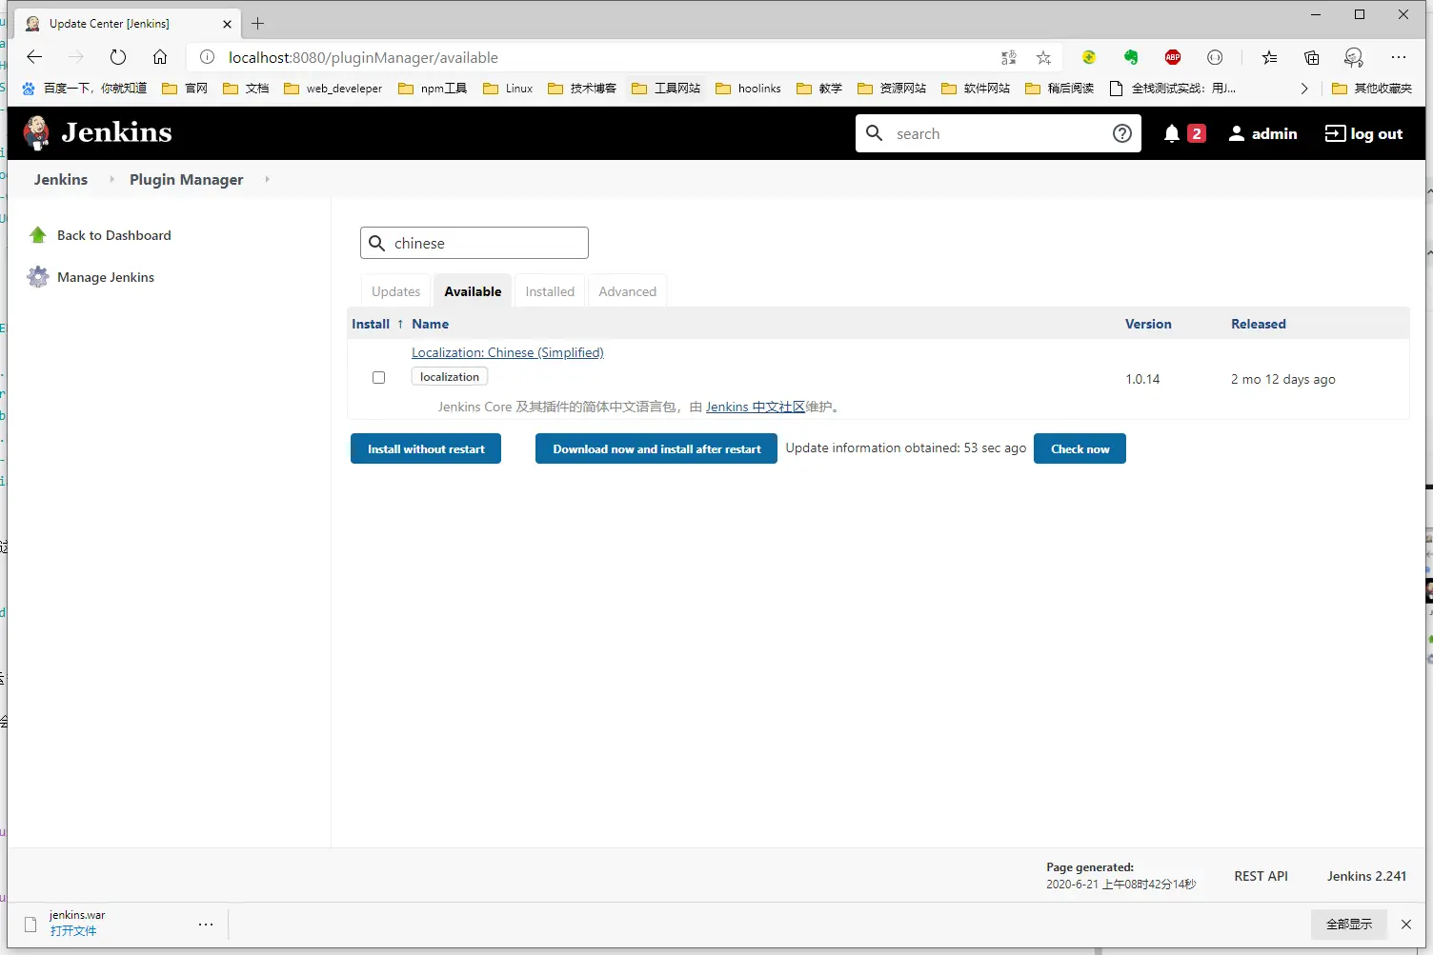This screenshot has width=1433, height=955.
Task: Click the 全部显示 show all downloads button
Action: [x=1349, y=924]
